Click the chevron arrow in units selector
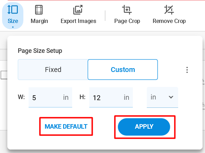Image resolution: width=205 pixels, height=153 pixels. coord(171,97)
